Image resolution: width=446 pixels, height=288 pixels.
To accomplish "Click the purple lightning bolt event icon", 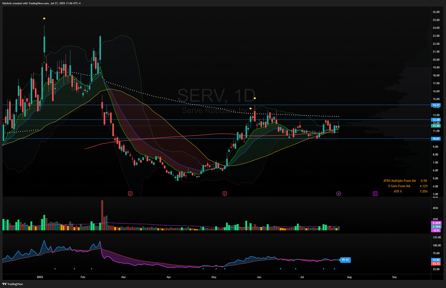I will (x=338, y=194).
